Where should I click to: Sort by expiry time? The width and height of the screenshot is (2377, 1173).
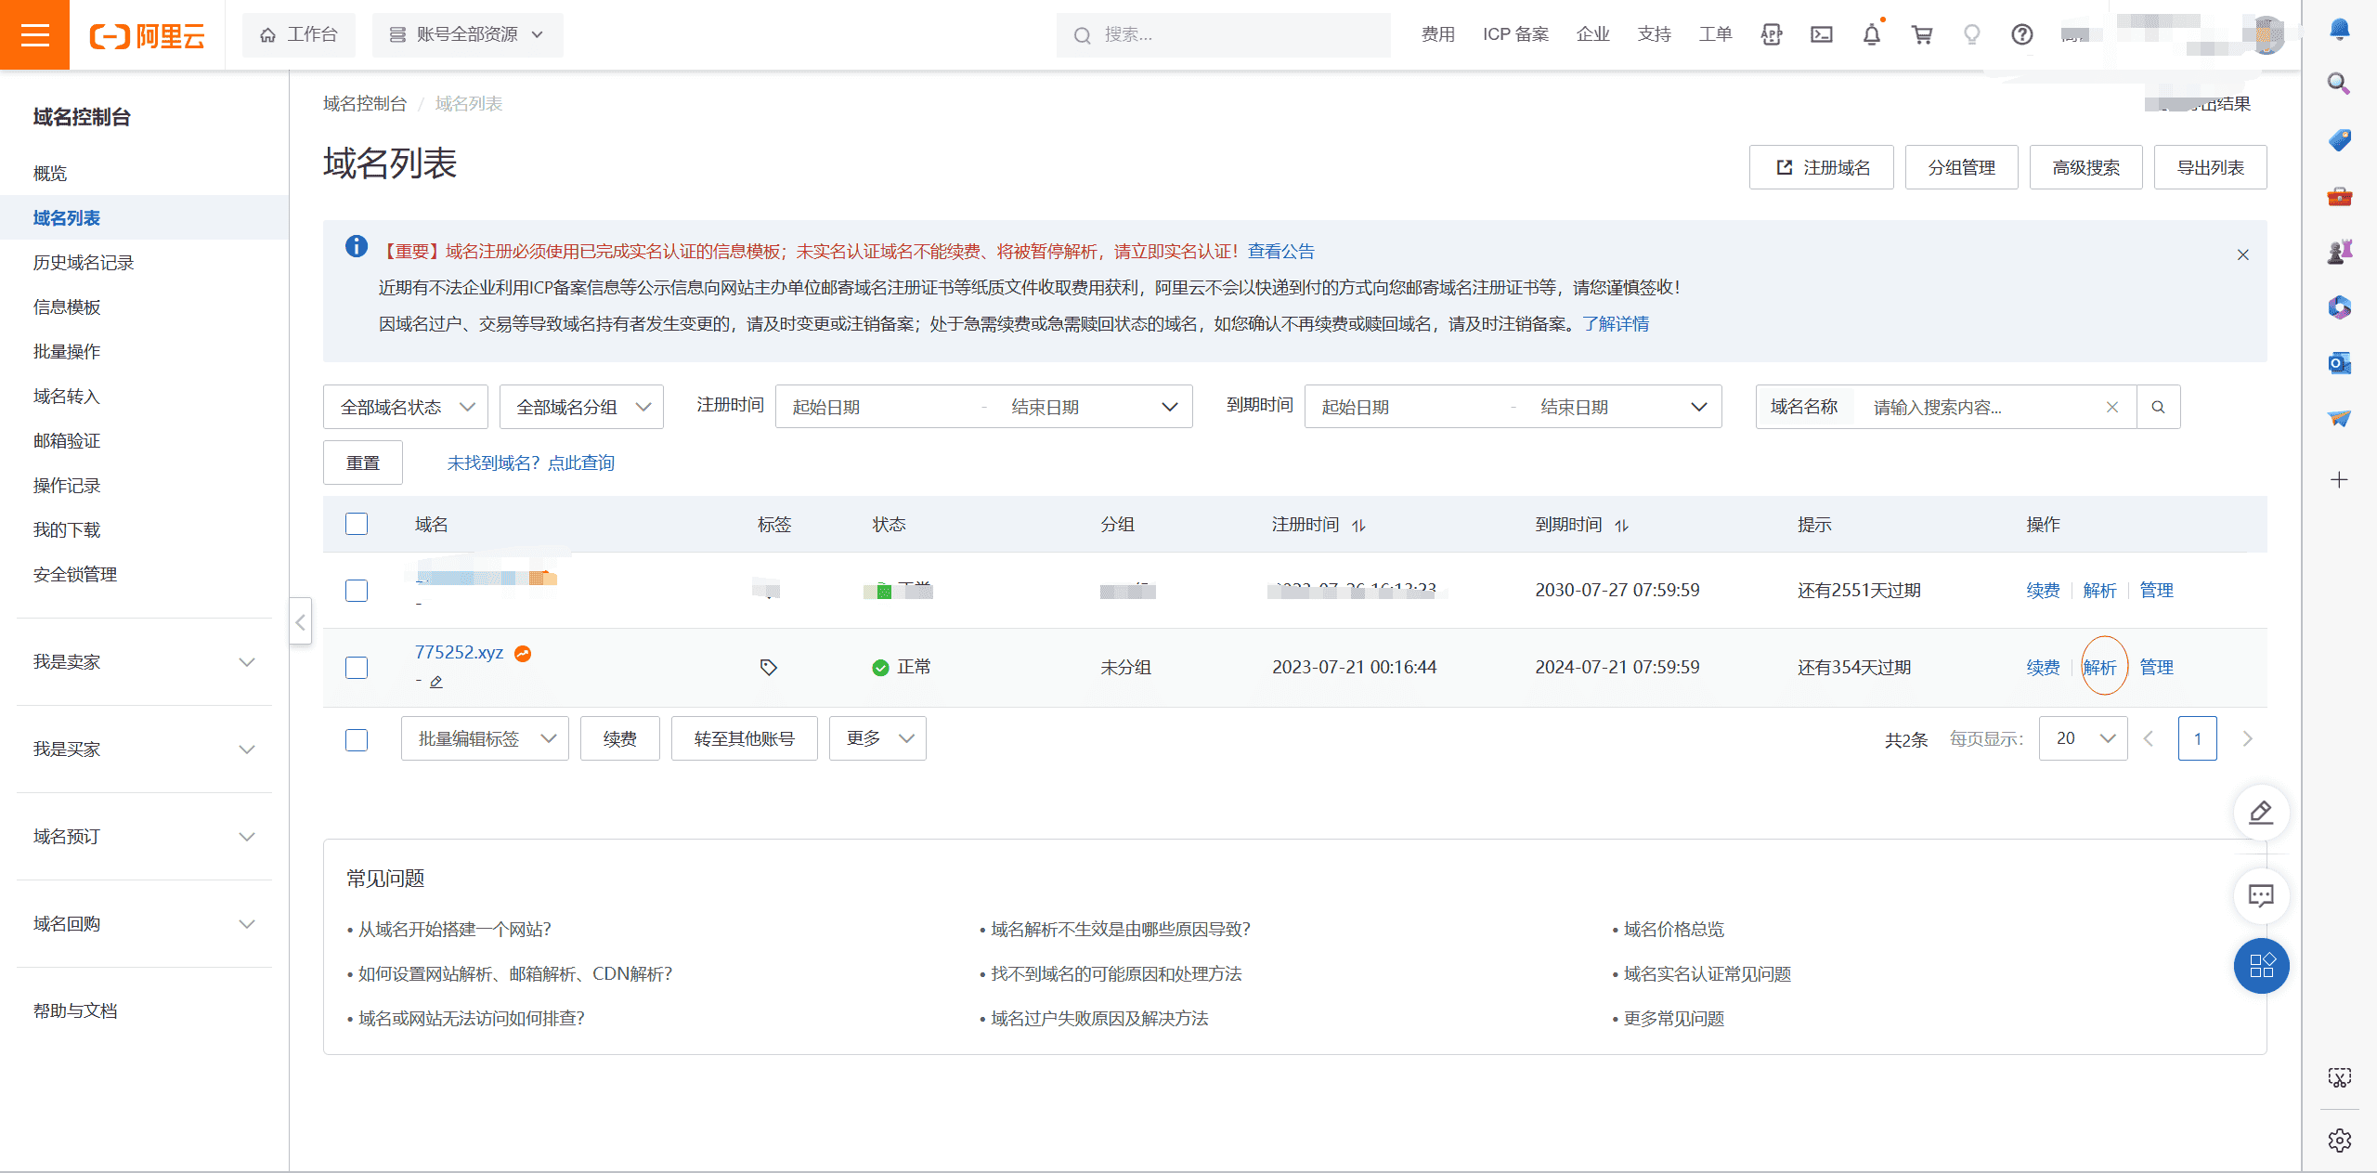click(1621, 526)
